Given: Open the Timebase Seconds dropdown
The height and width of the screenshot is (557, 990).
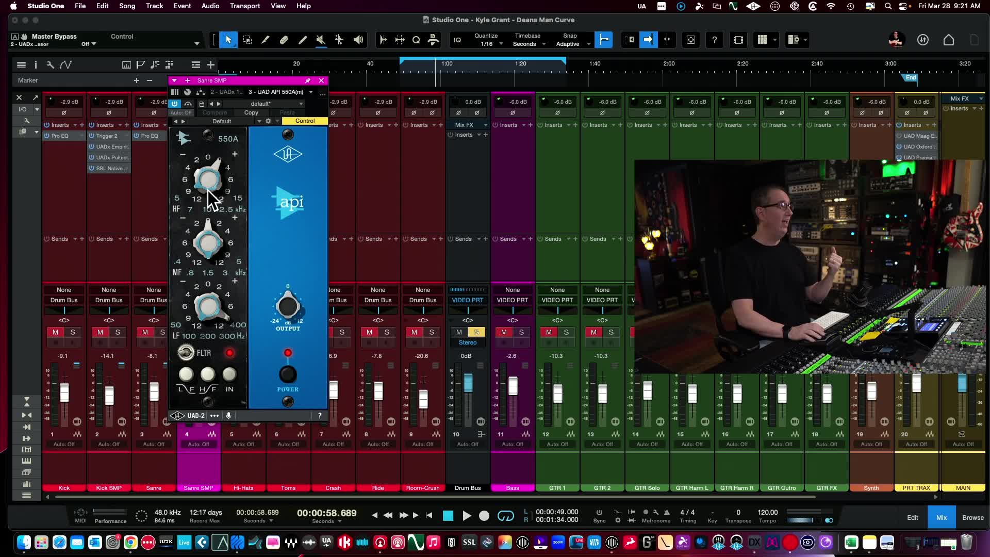Looking at the screenshot, I should pyautogui.click(x=529, y=44).
